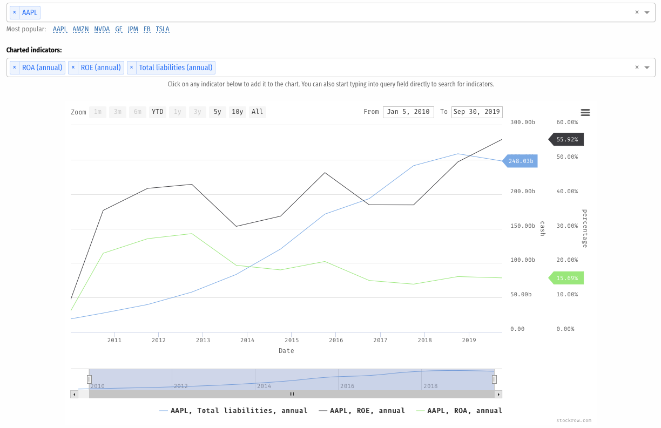Clear all tickers from the ticker field
The image size is (661, 428).
637,12
